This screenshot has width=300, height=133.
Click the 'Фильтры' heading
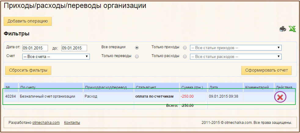[x=16, y=34]
